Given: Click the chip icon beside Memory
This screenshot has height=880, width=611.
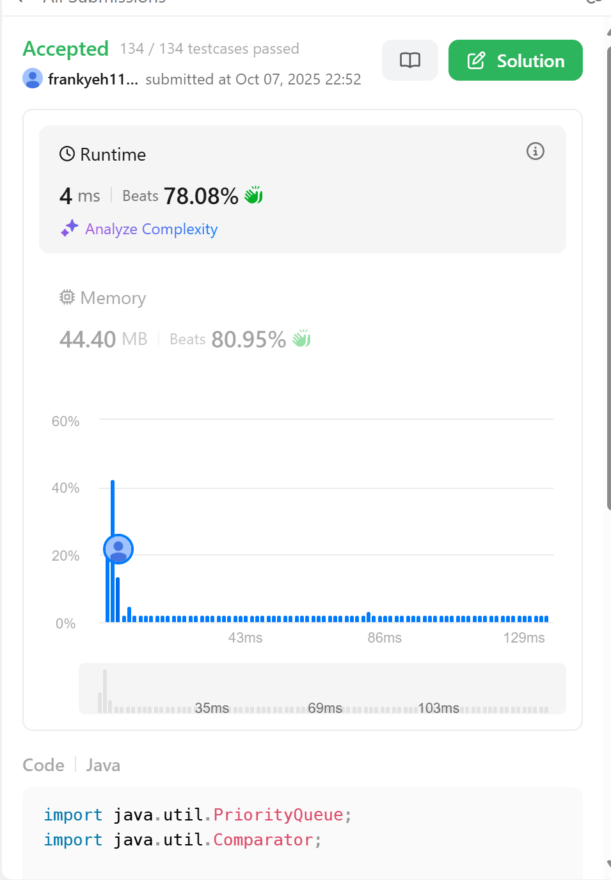Looking at the screenshot, I should tap(67, 297).
